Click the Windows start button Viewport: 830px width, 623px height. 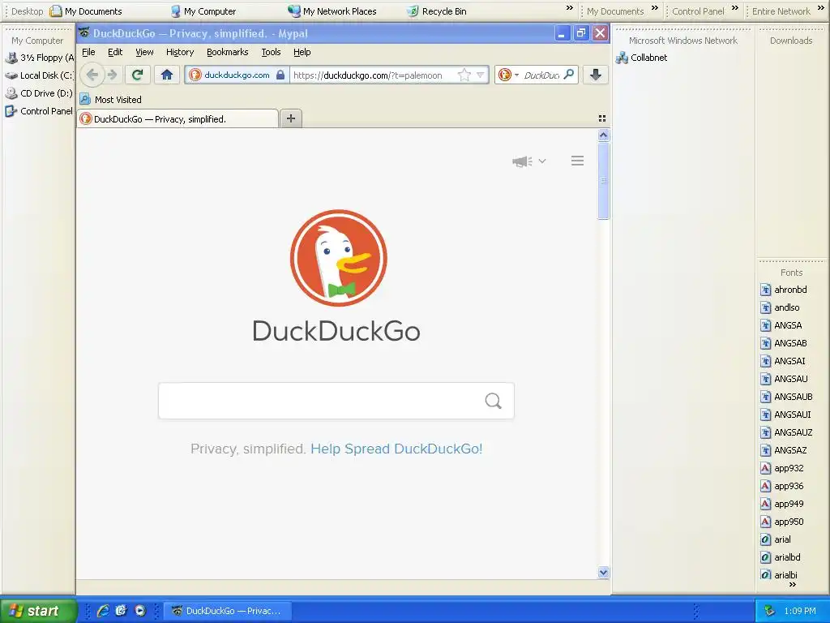[38, 611]
